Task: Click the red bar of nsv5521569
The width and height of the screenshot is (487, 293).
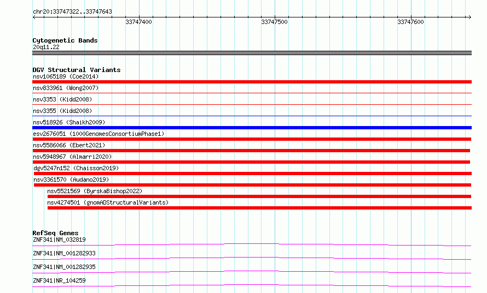Action: pyautogui.click(x=259, y=196)
